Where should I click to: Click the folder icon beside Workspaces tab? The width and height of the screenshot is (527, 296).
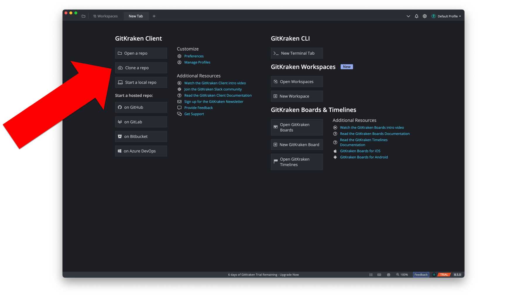pos(83,16)
